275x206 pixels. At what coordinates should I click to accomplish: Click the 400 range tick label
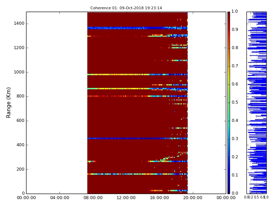pos(20,145)
